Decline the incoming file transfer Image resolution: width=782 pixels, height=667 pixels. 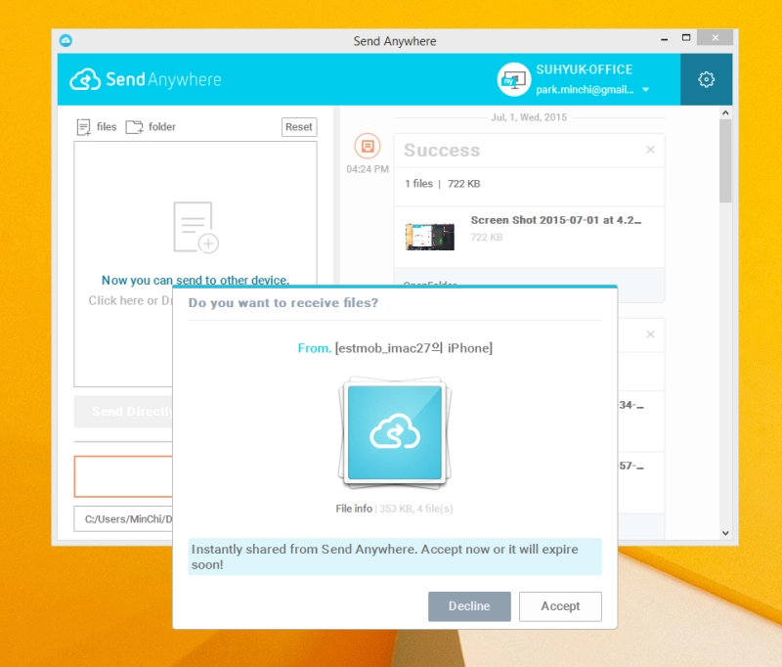[469, 606]
